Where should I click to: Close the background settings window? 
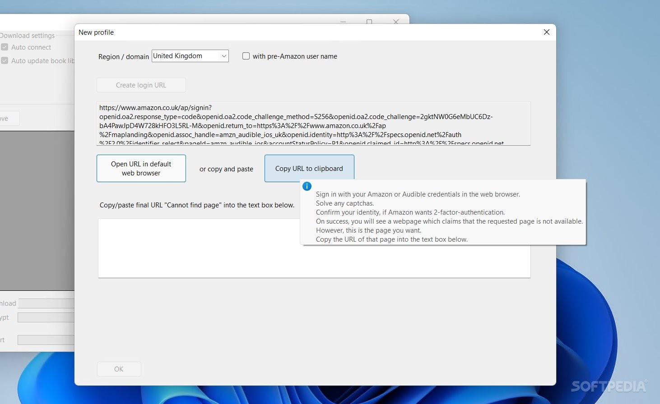pos(396,21)
